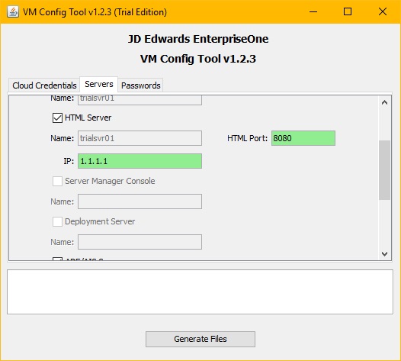Click the top Name field above HTML Server
The width and height of the screenshot is (401, 361).
click(140, 100)
